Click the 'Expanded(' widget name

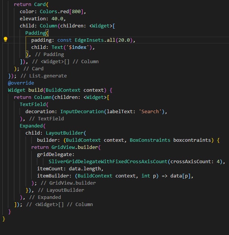[32, 126]
